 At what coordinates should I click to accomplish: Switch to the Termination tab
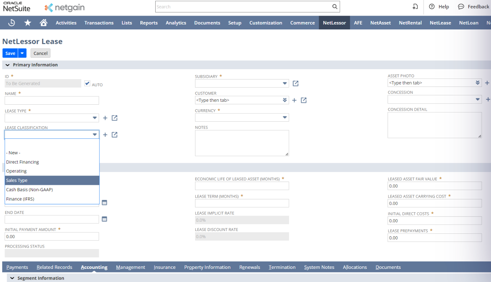point(282,267)
